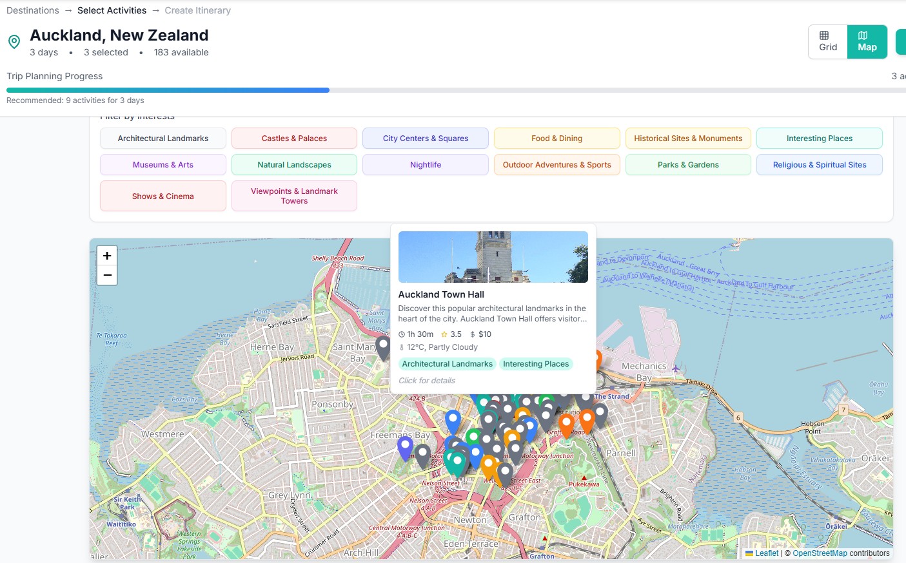Click the clock icon next to 1h 30m
The width and height of the screenshot is (906, 563).
click(x=402, y=334)
